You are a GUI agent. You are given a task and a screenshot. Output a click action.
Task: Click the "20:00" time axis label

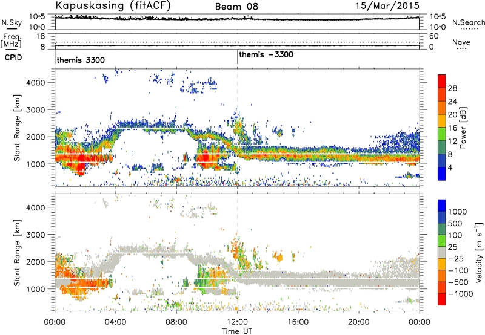tap(358, 322)
